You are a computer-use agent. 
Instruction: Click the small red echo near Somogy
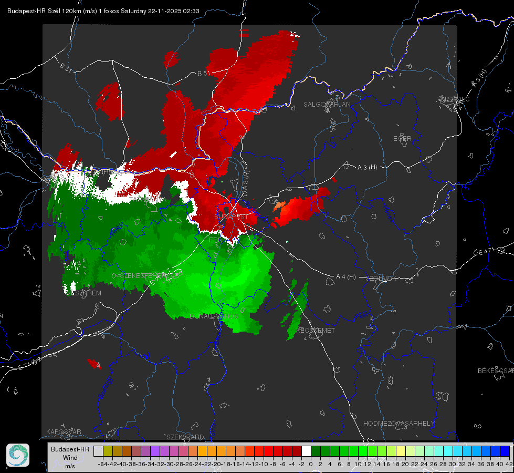tap(94, 364)
